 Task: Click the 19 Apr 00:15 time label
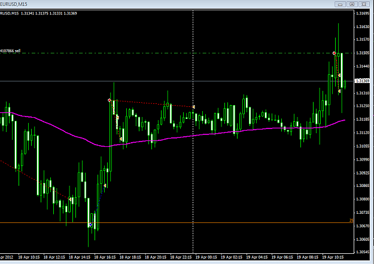pos(206,257)
